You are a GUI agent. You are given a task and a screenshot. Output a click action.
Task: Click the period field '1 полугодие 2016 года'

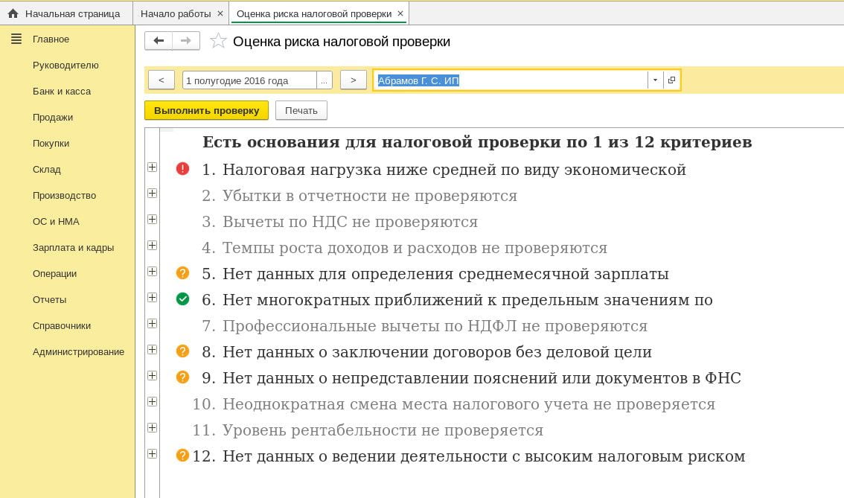(x=249, y=80)
